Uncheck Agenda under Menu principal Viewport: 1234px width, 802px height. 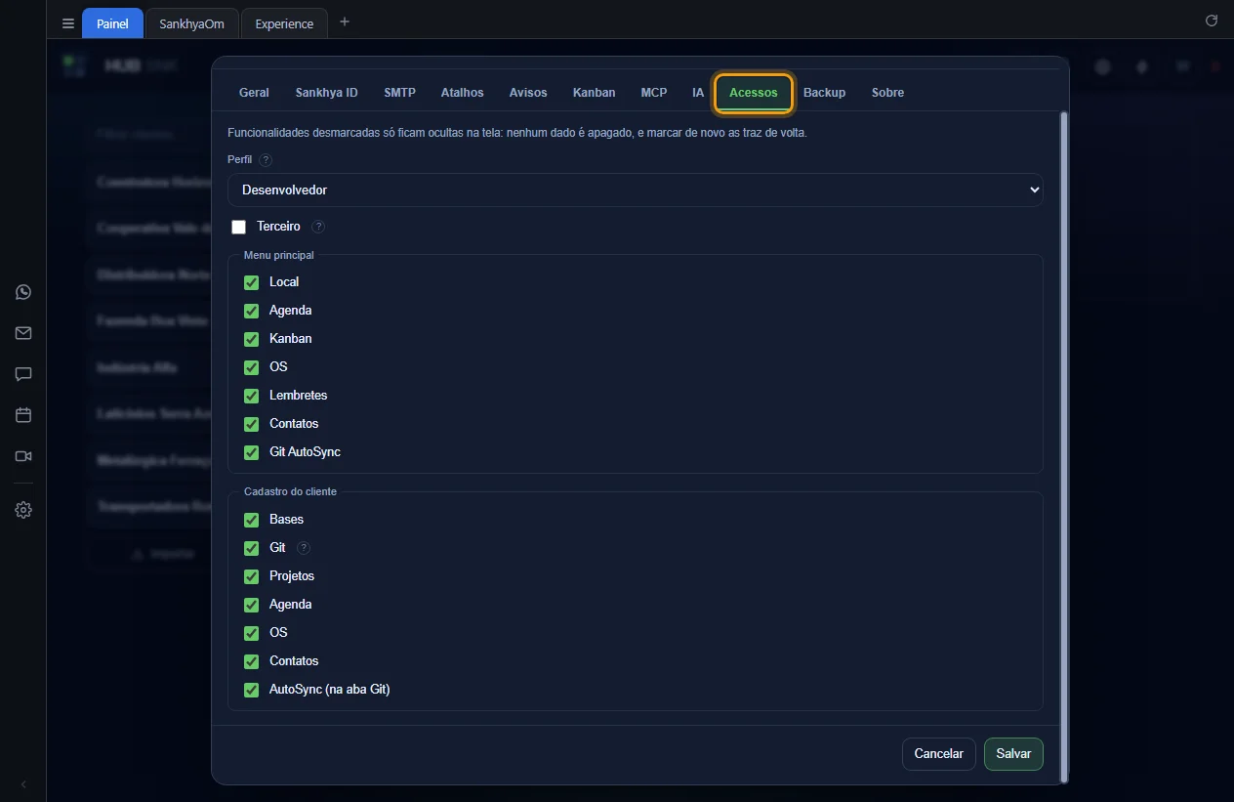tap(252, 311)
